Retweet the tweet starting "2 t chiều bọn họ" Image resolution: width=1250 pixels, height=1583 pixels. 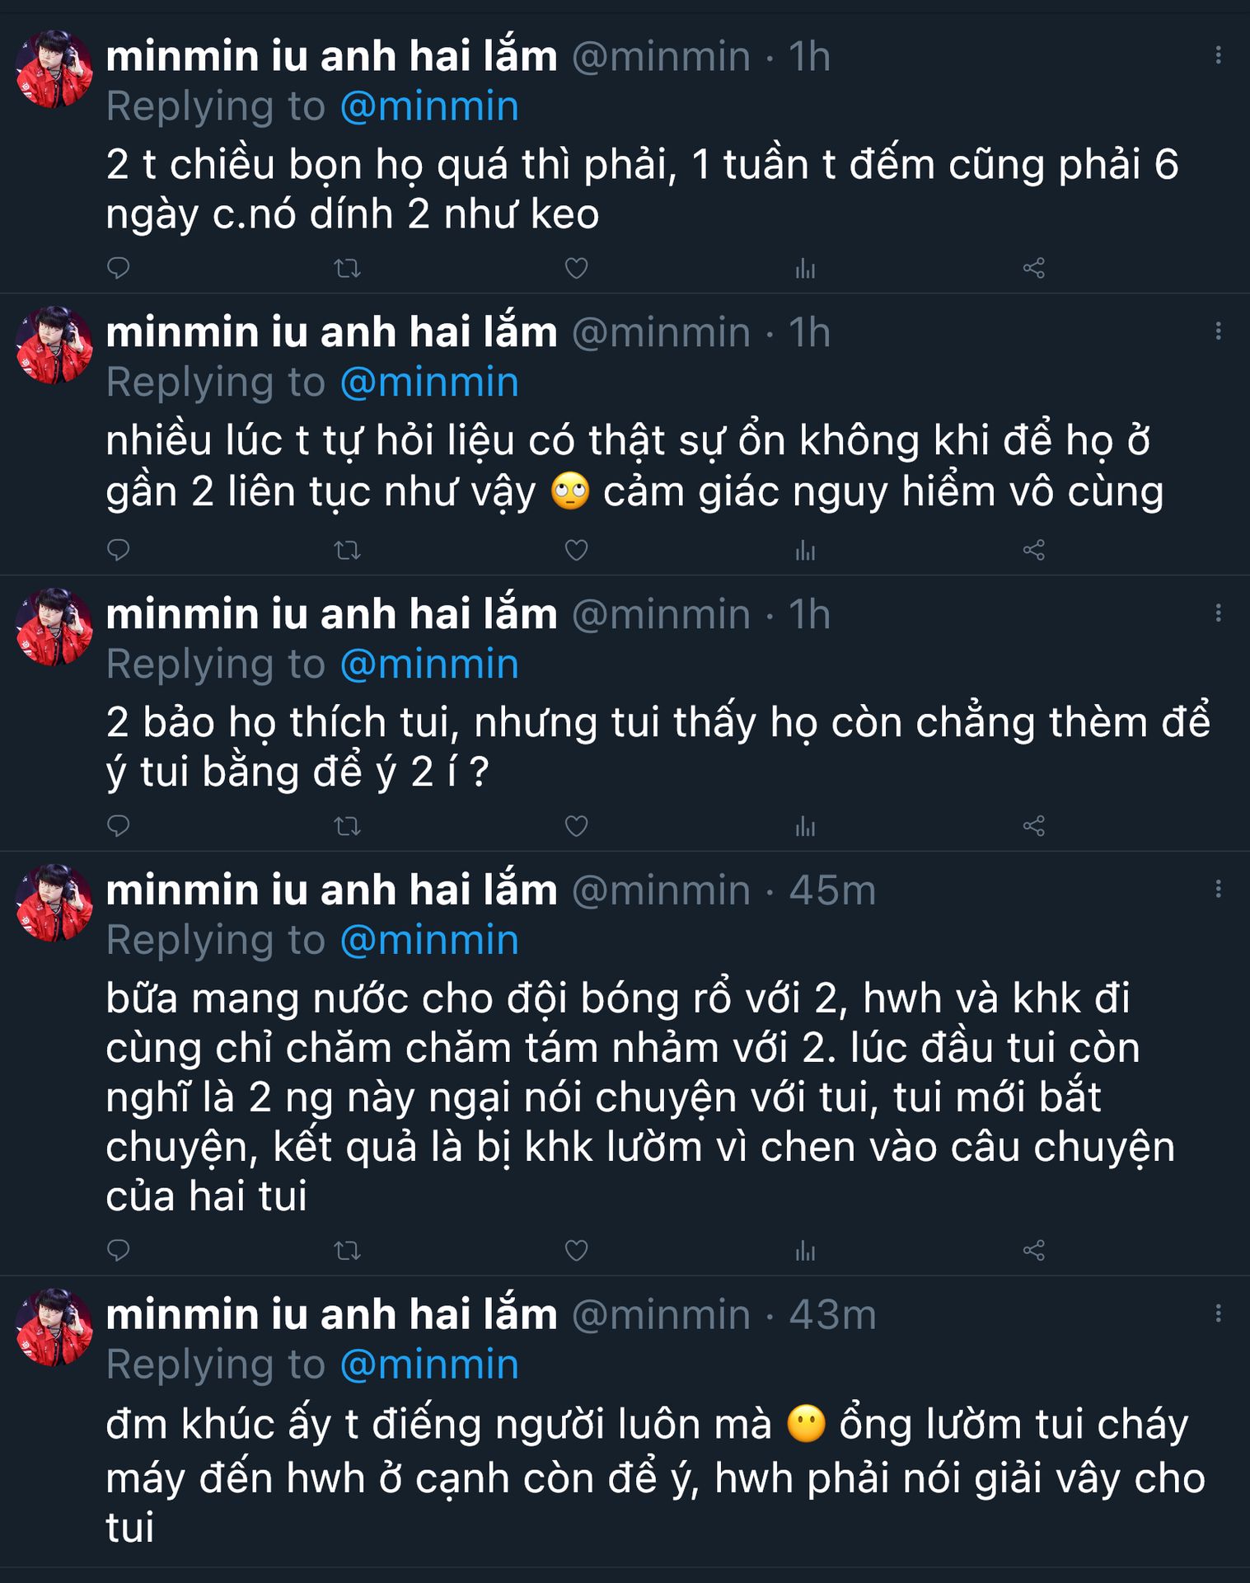pyautogui.click(x=347, y=268)
